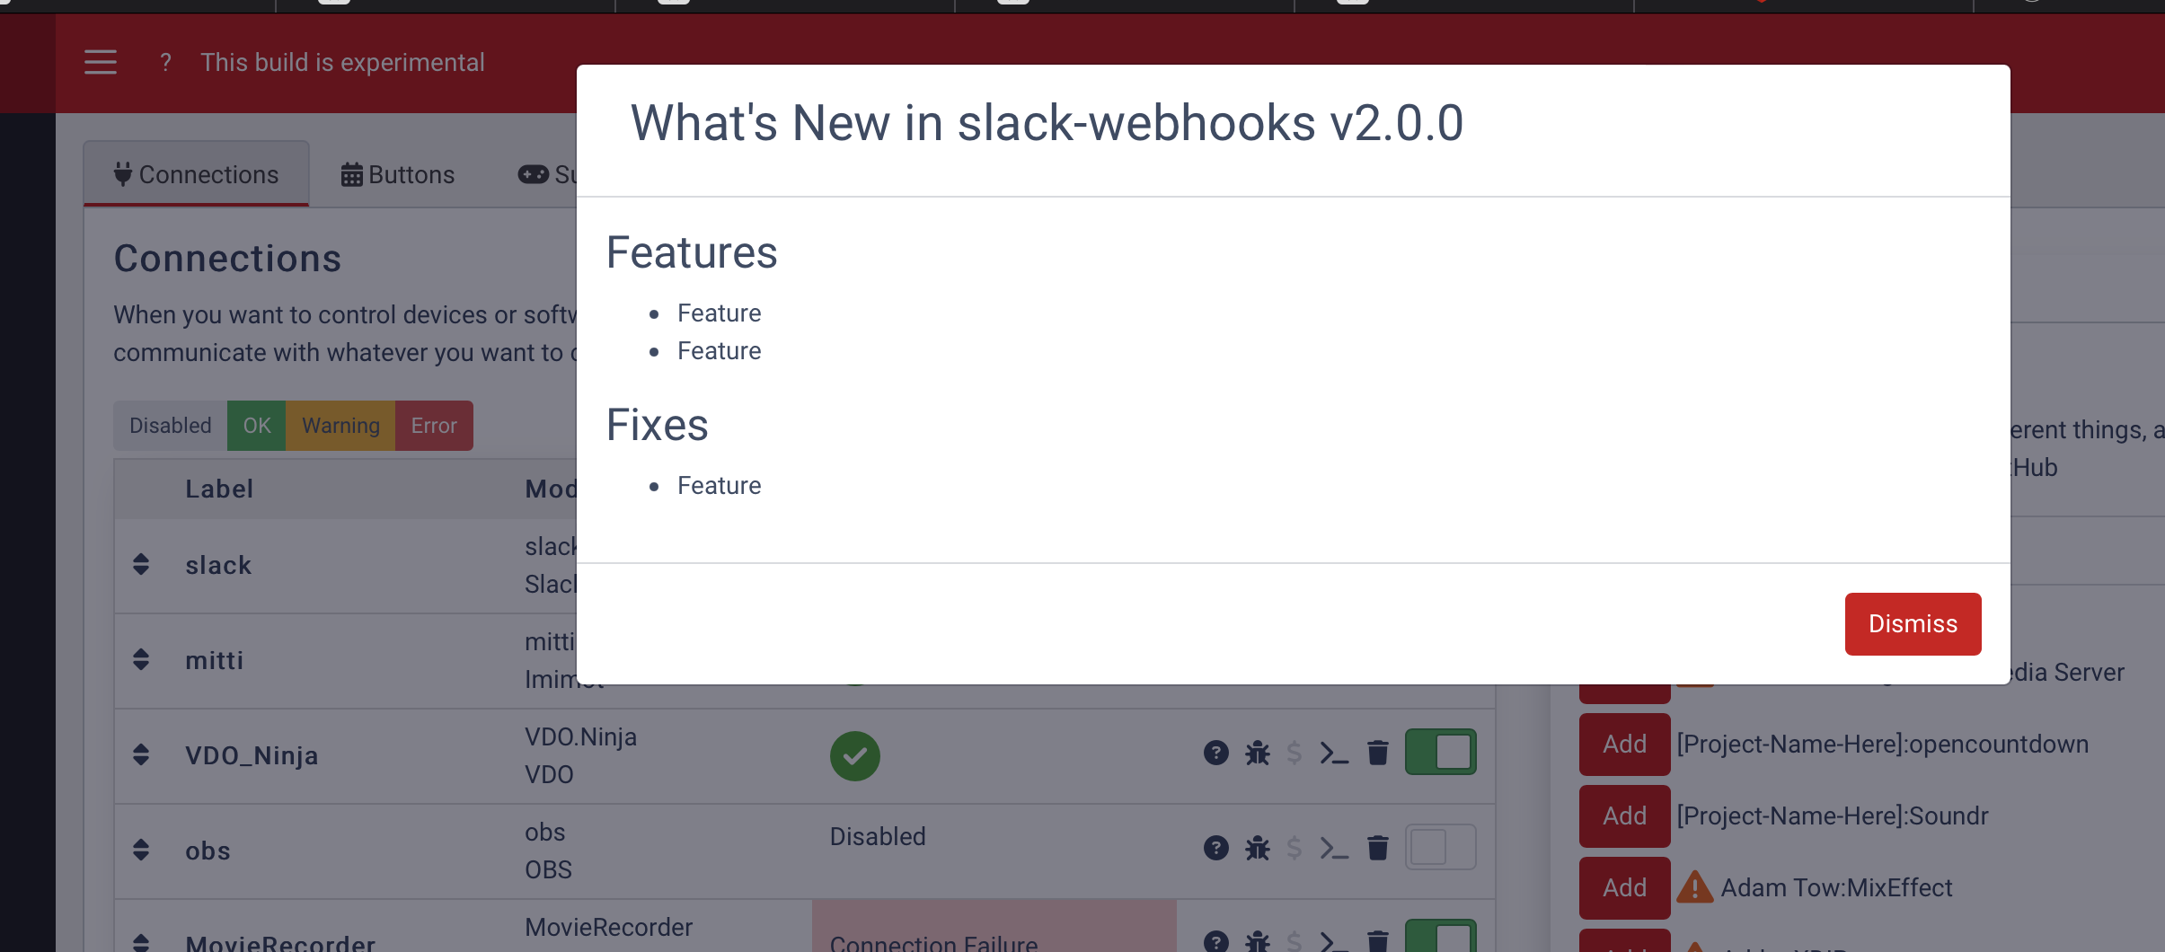Screen dimensions: 2165x952
Task: Click the help question mark in the red banner
Action: click(165, 62)
